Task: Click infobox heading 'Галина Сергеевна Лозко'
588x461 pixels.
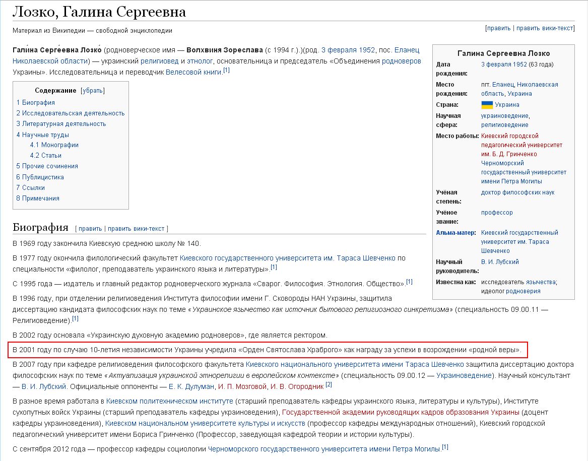Action: (504, 53)
